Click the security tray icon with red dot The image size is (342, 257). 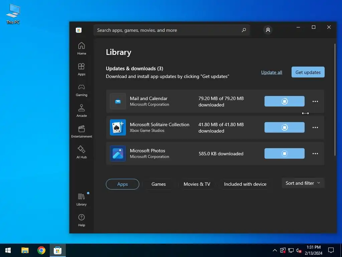pos(283,250)
